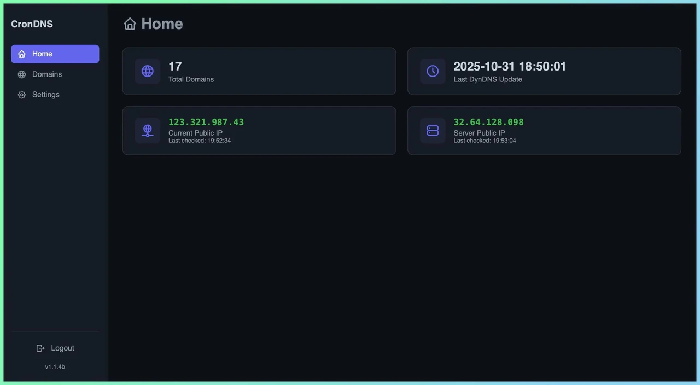700x385 pixels.
Task: Click the home icon in the sidebar Home item
Action: tap(22, 54)
